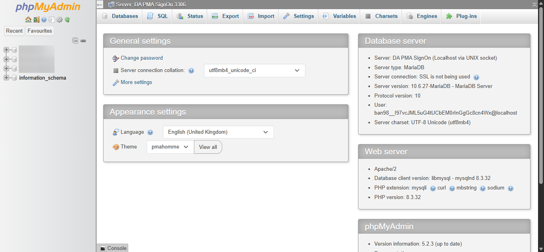Click the Server type: MariaDB line

point(399,68)
